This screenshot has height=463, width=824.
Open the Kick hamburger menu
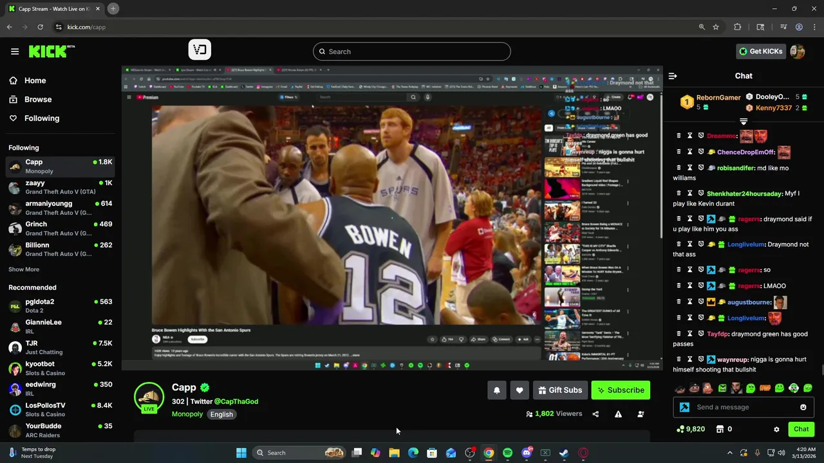coord(15,51)
